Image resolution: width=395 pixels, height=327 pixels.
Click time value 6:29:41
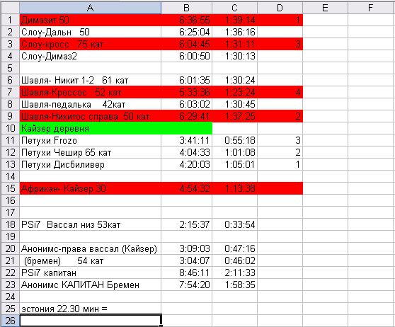[x=195, y=116]
